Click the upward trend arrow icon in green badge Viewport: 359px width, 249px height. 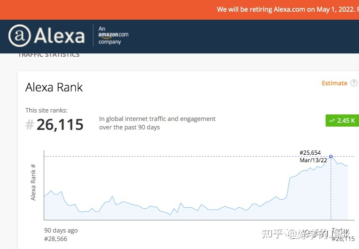(x=332, y=121)
